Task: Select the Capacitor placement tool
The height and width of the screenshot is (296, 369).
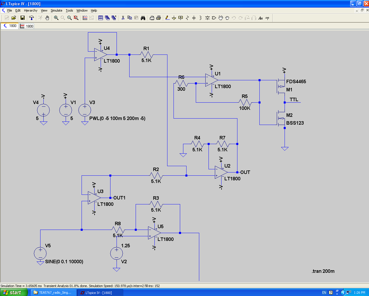Action: [194, 18]
